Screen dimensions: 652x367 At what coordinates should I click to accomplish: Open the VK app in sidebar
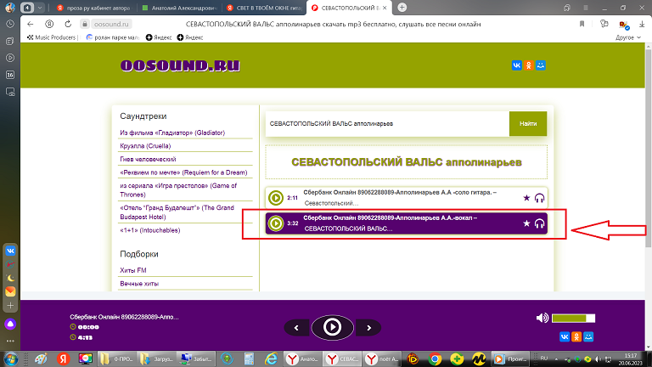click(10, 251)
